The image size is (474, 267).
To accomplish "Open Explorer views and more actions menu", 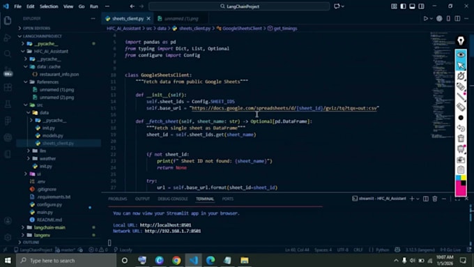I will [x=93, y=18].
